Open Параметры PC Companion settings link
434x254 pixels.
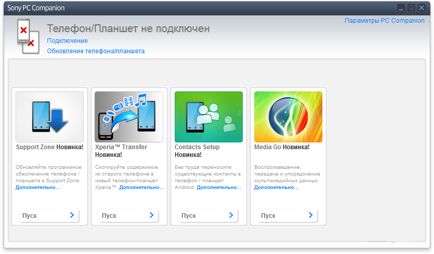coord(384,21)
